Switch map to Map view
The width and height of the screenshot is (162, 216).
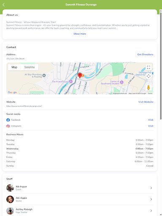click(14, 67)
